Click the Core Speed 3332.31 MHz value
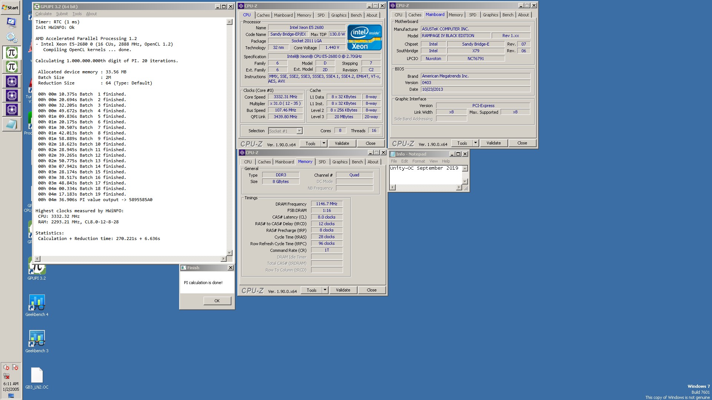 pyautogui.click(x=286, y=97)
